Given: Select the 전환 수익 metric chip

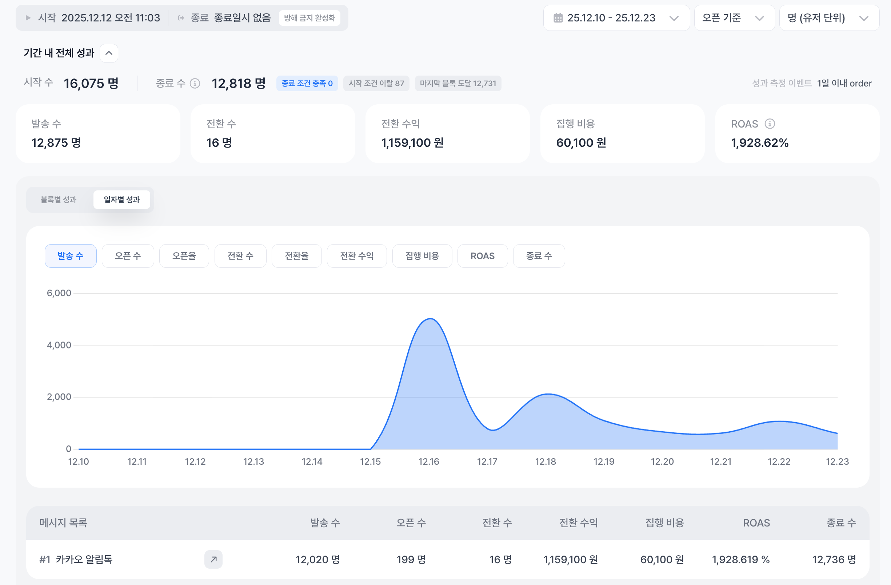Looking at the screenshot, I should tap(356, 256).
